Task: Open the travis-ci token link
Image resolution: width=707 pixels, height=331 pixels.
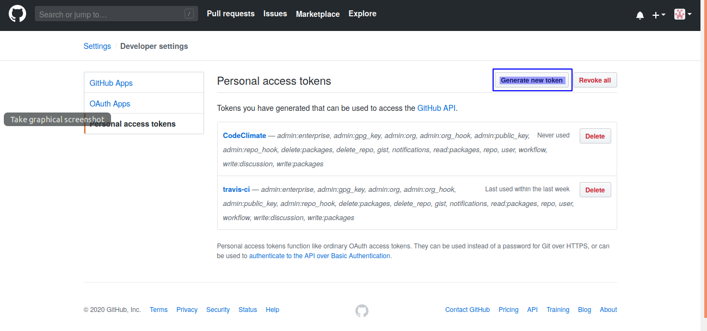Action: (x=236, y=190)
